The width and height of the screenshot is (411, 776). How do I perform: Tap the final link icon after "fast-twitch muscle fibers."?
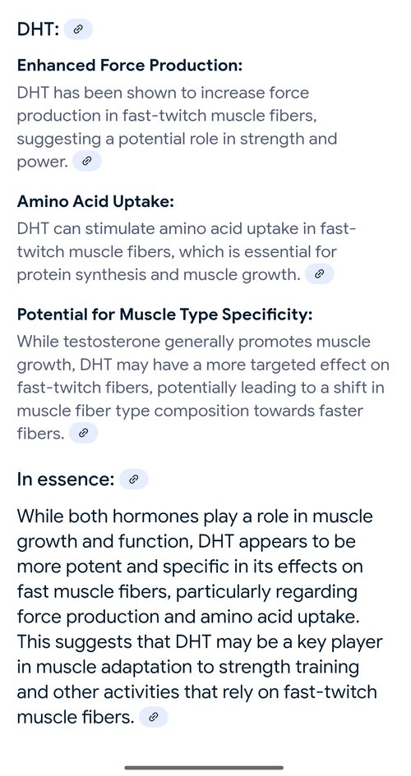click(x=154, y=717)
